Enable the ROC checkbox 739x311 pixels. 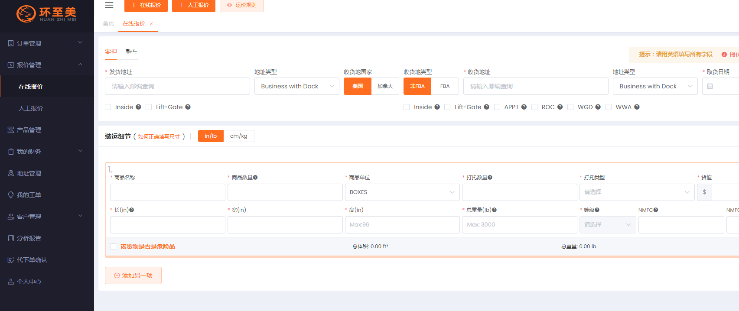click(534, 107)
